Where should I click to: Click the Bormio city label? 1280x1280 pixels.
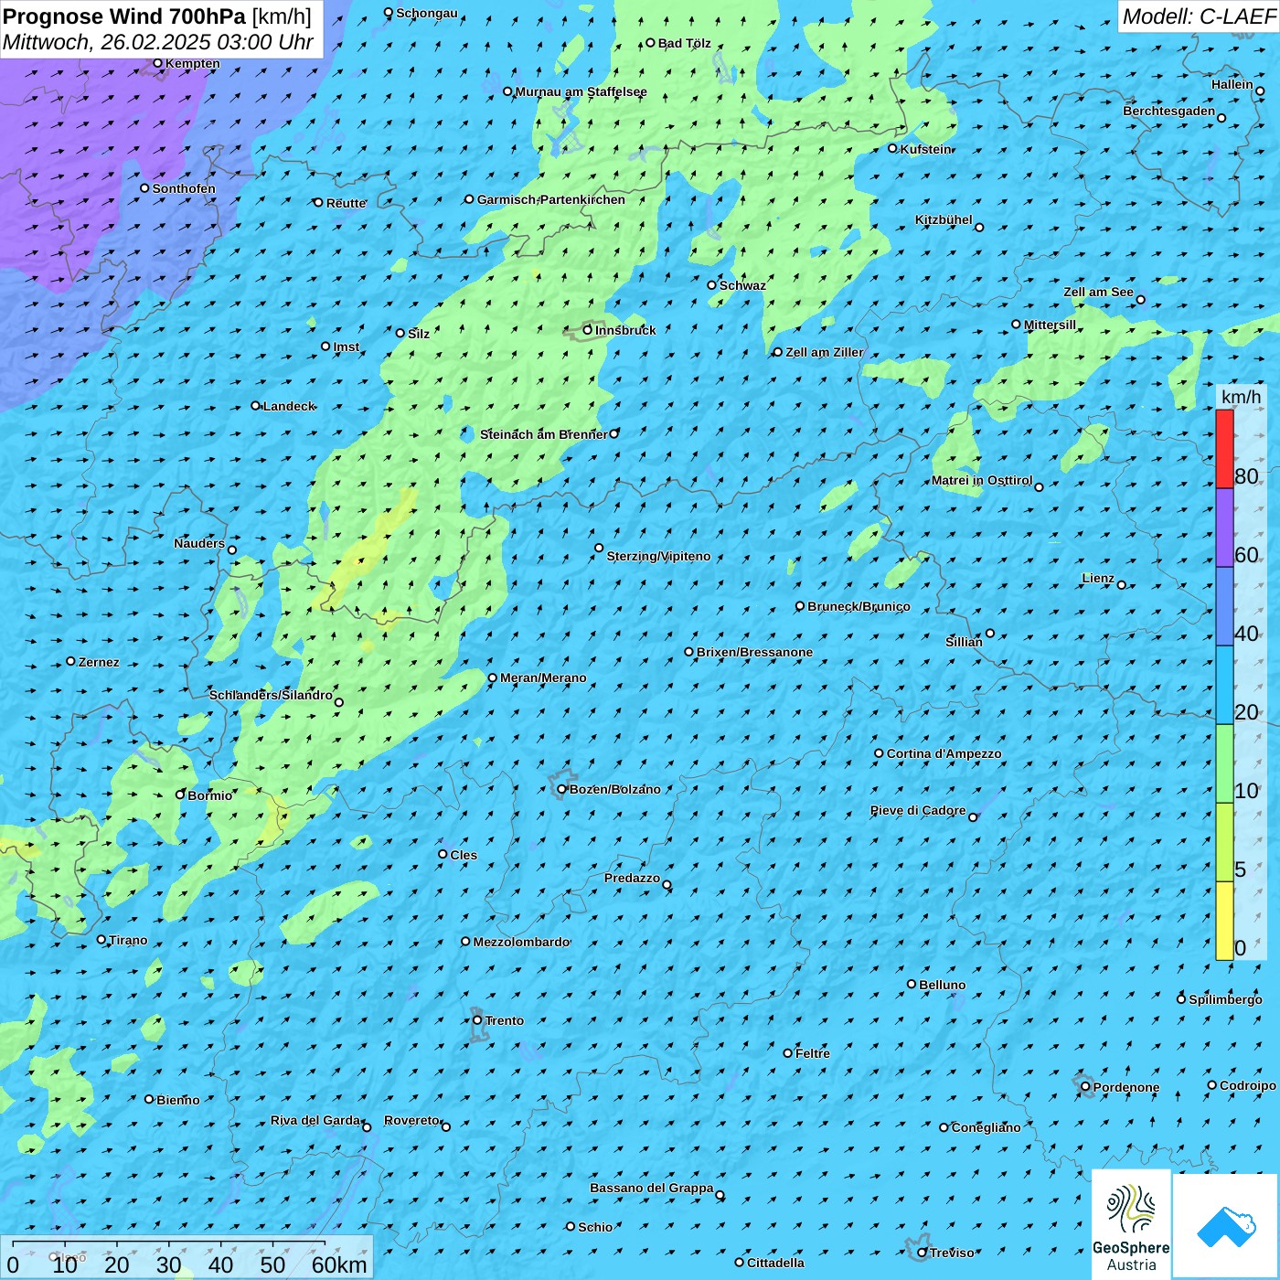pos(209,795)
